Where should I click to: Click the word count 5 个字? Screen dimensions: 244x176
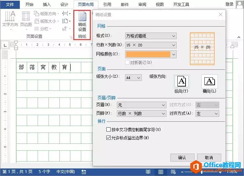[x=44, y=172]
